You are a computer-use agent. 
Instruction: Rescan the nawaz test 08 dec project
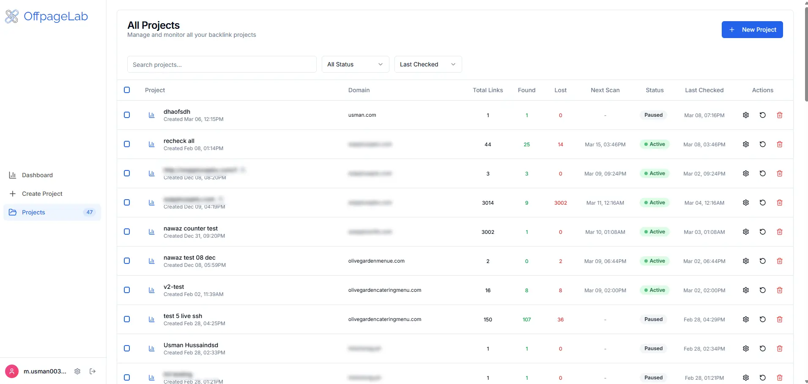coord(763,261)
